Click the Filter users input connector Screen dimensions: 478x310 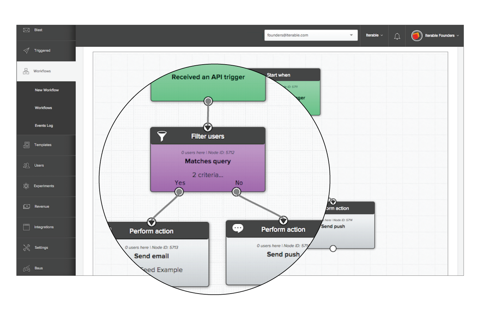click(208, 127)
